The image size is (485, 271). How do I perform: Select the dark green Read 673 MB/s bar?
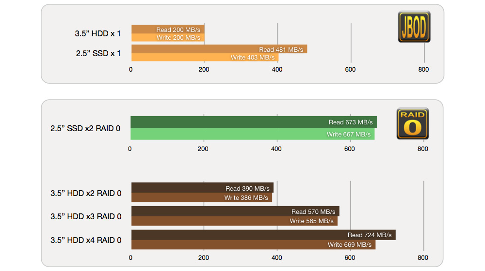[253, 122]
